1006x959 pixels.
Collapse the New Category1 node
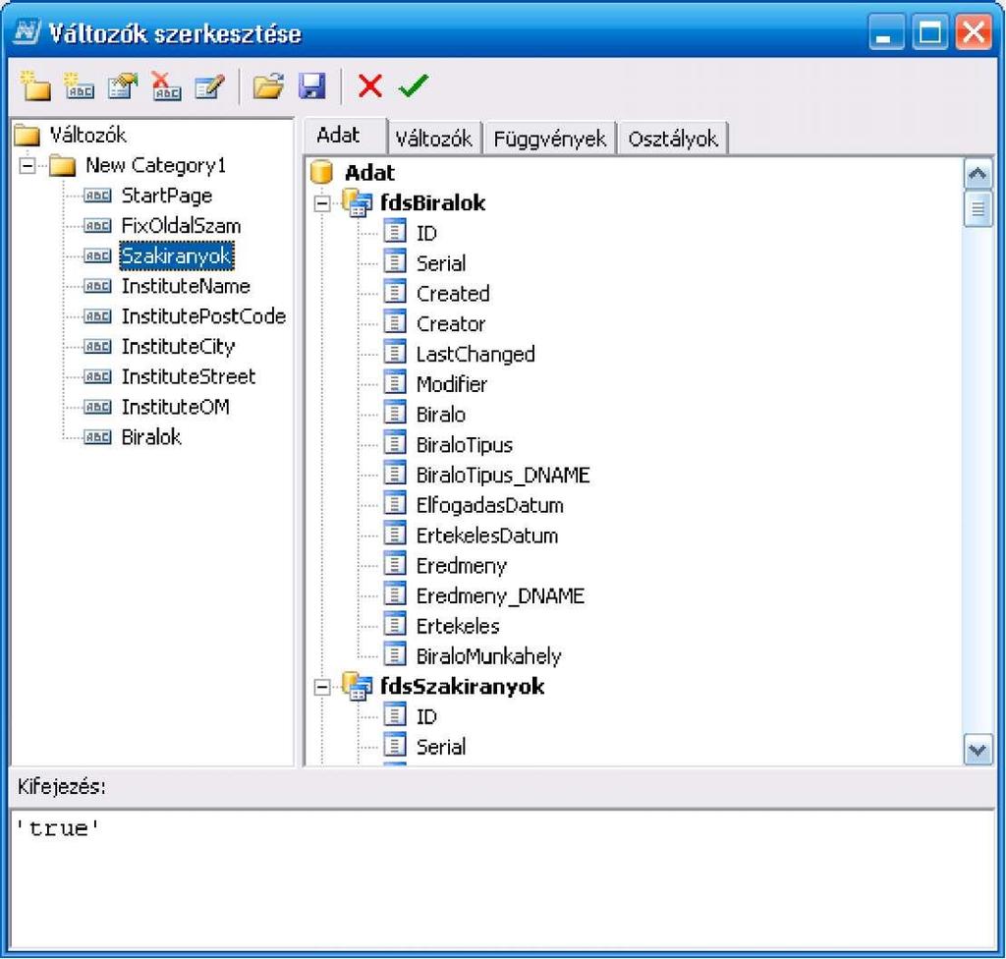click(28, 166)
